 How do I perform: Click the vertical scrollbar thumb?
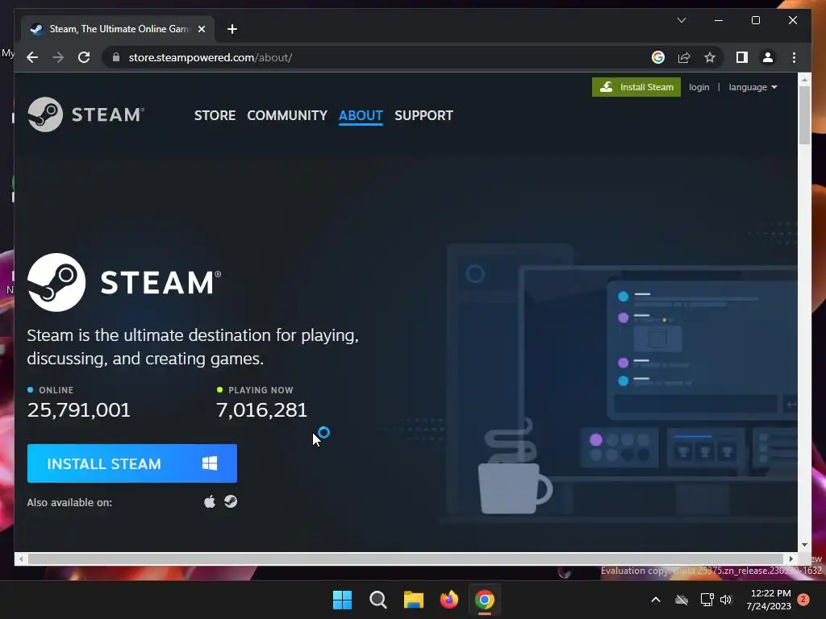pos(804,114)
